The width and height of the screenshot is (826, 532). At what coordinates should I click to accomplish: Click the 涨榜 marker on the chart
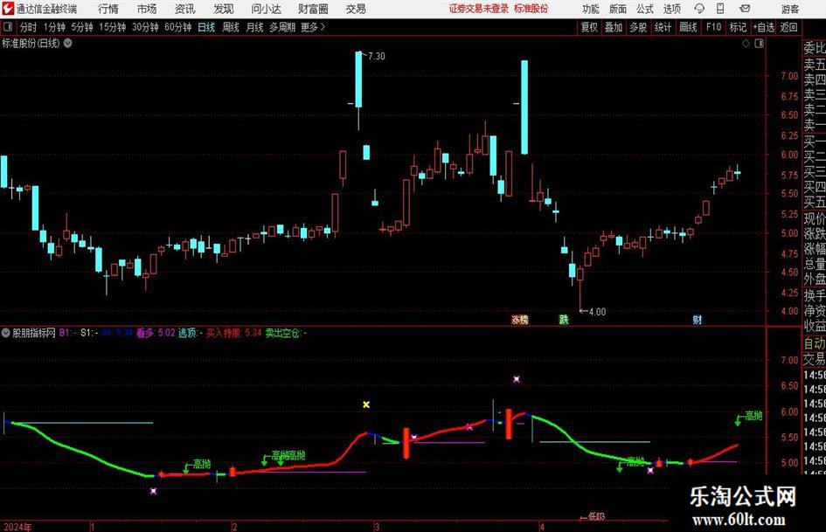520,319
